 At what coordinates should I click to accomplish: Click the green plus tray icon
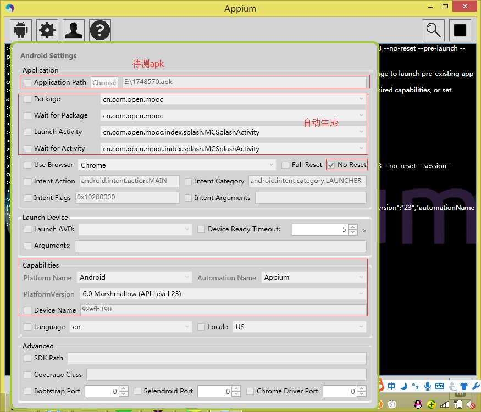[x=432, y=404]
